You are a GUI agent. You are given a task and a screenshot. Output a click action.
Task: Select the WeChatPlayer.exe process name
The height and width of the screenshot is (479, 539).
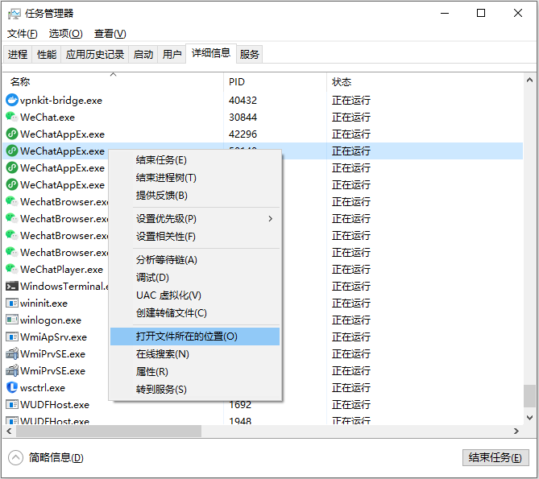61,269
